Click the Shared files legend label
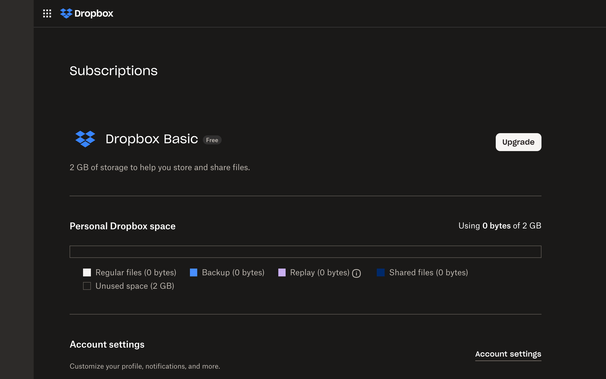The height and width of the screenshot is (379, 606). (x=428, y=272)
